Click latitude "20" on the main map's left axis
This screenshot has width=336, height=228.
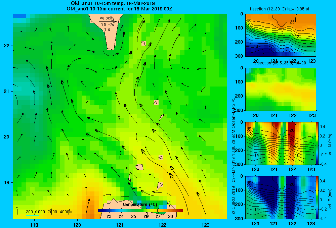pos(7,137)
